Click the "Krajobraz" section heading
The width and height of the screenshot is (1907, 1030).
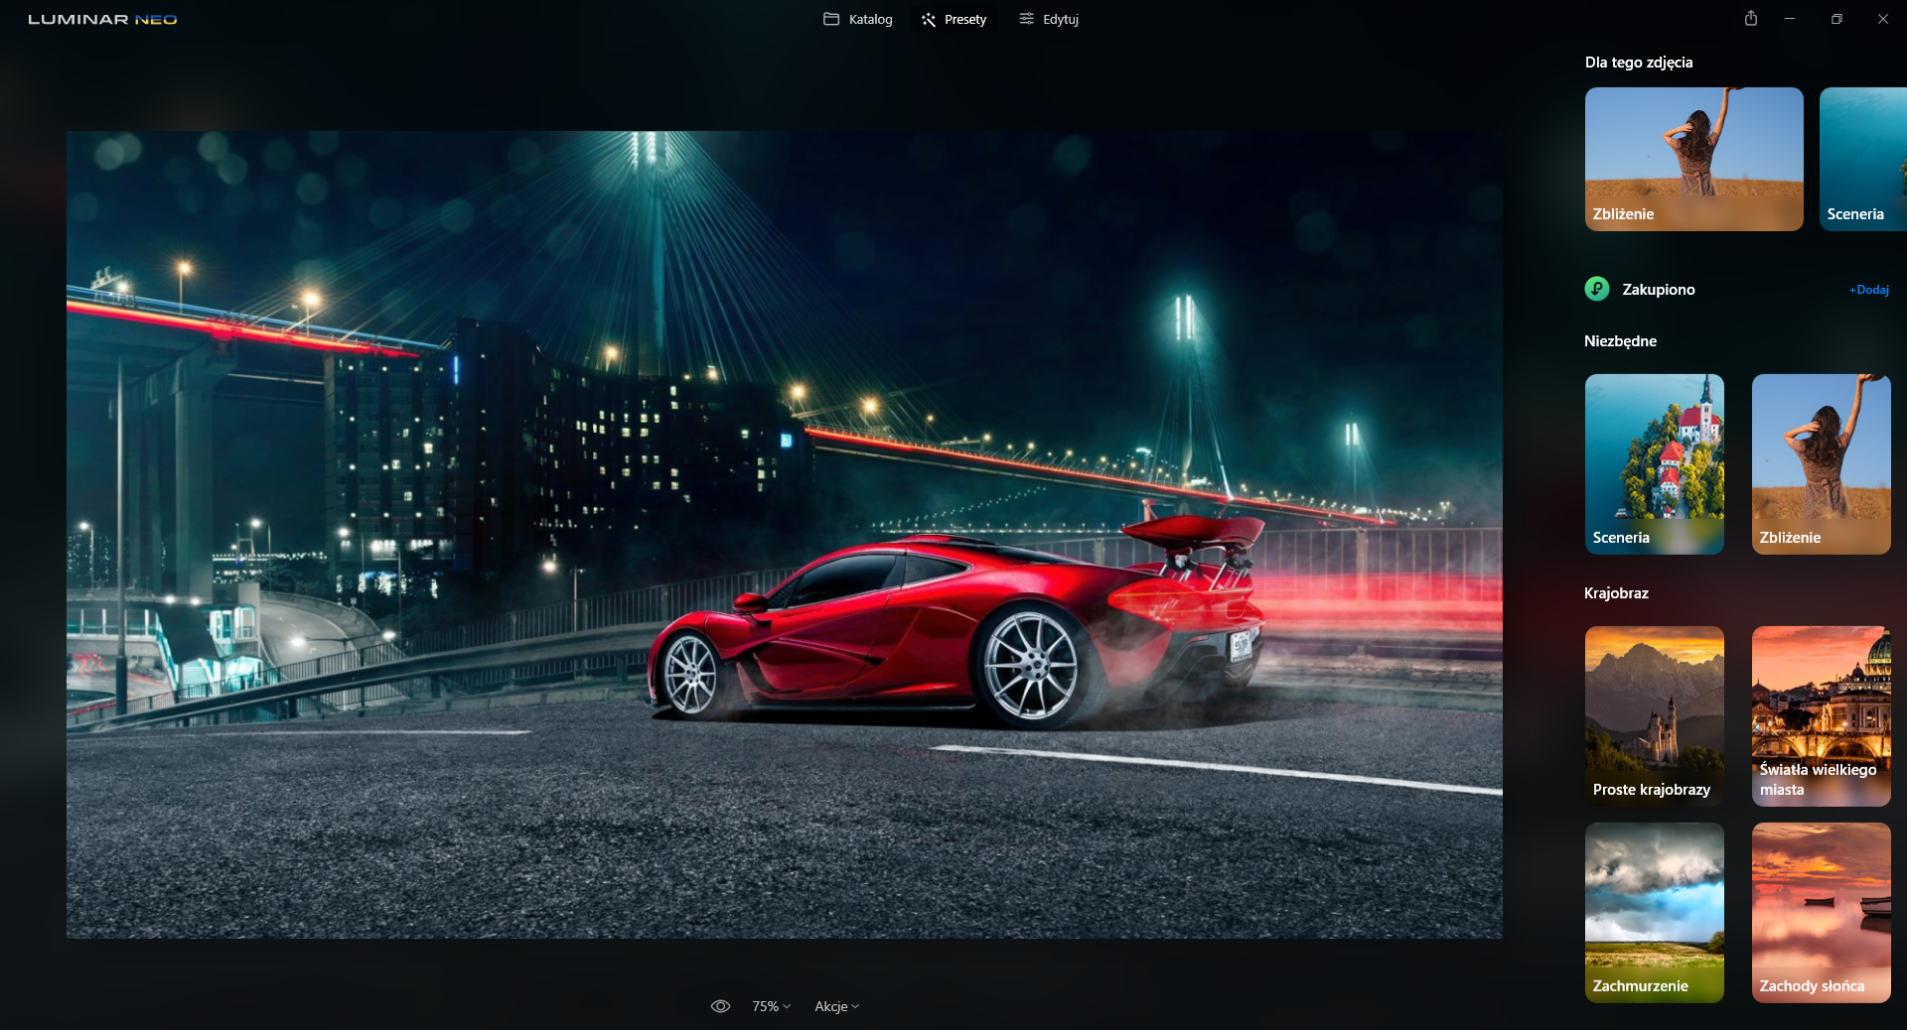pyautogui.click(x=1616, y=592)
